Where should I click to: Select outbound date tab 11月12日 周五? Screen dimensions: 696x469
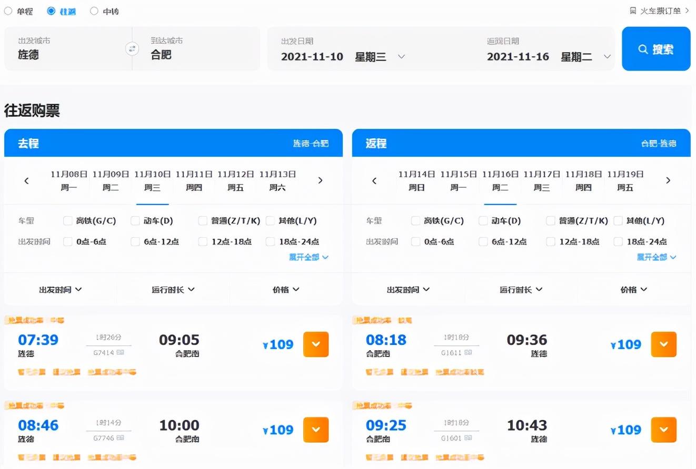pos(235,181)
